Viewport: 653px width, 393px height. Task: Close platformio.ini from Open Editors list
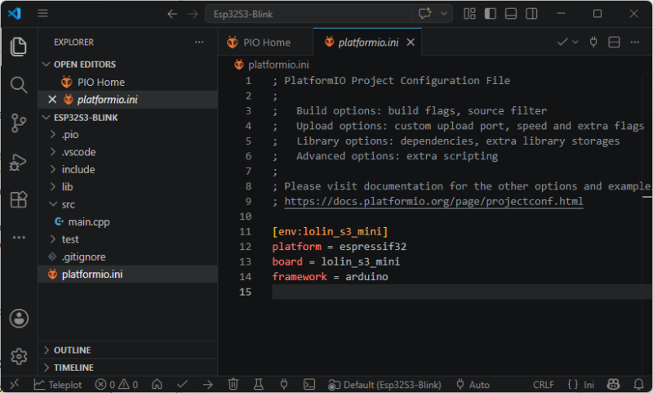coord(52,99)
